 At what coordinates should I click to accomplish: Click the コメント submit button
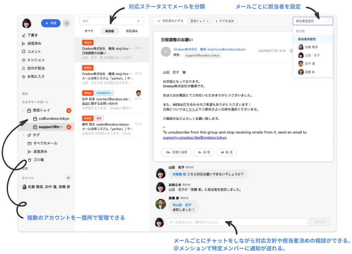[x=320, y=222]
